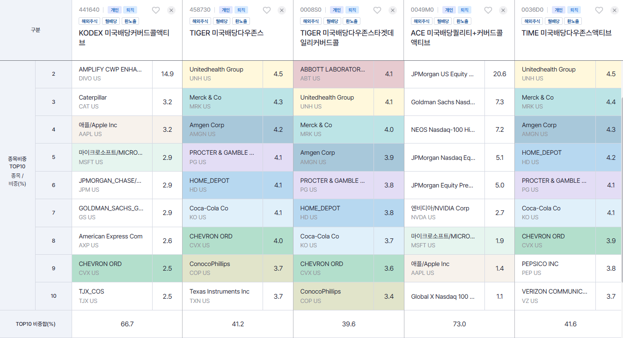Select the Texas Instruments Inc holding

pyautogui.click(x=223, y=296)
